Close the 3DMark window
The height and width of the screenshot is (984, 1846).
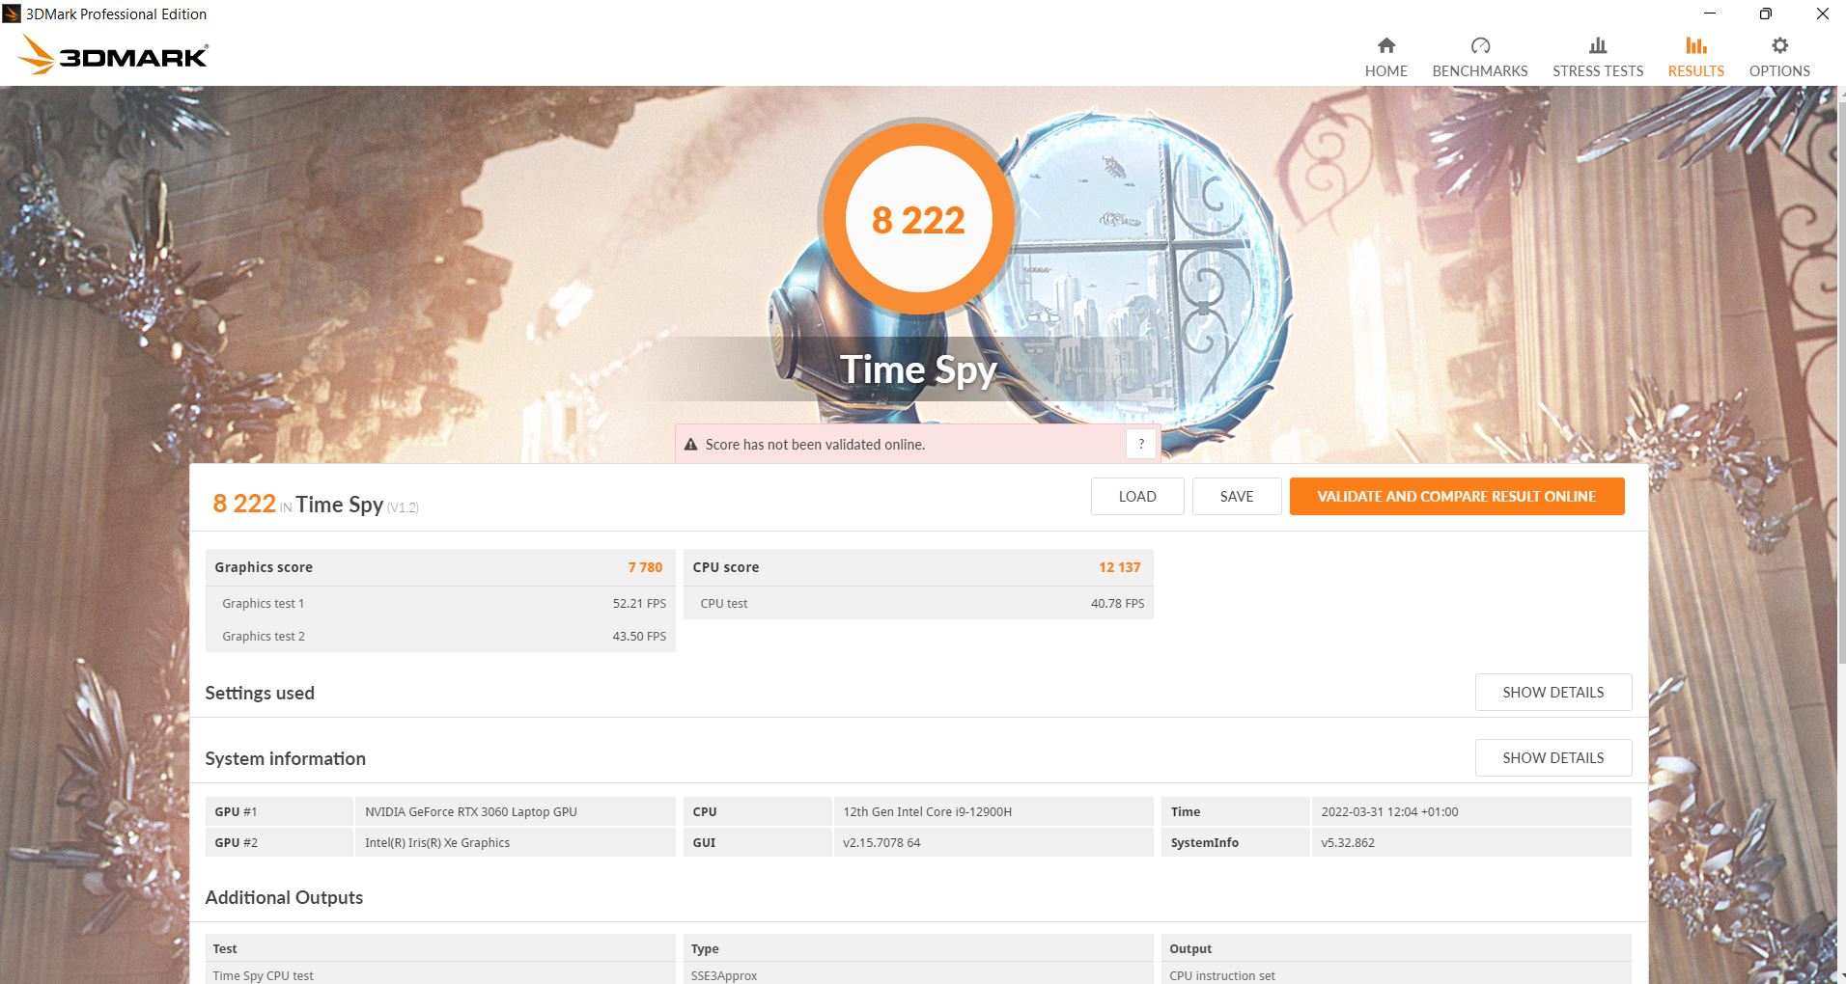[x=1821, y=14]
